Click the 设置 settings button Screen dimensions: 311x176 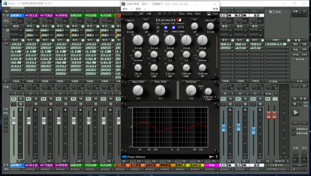[x=295, y=11]
